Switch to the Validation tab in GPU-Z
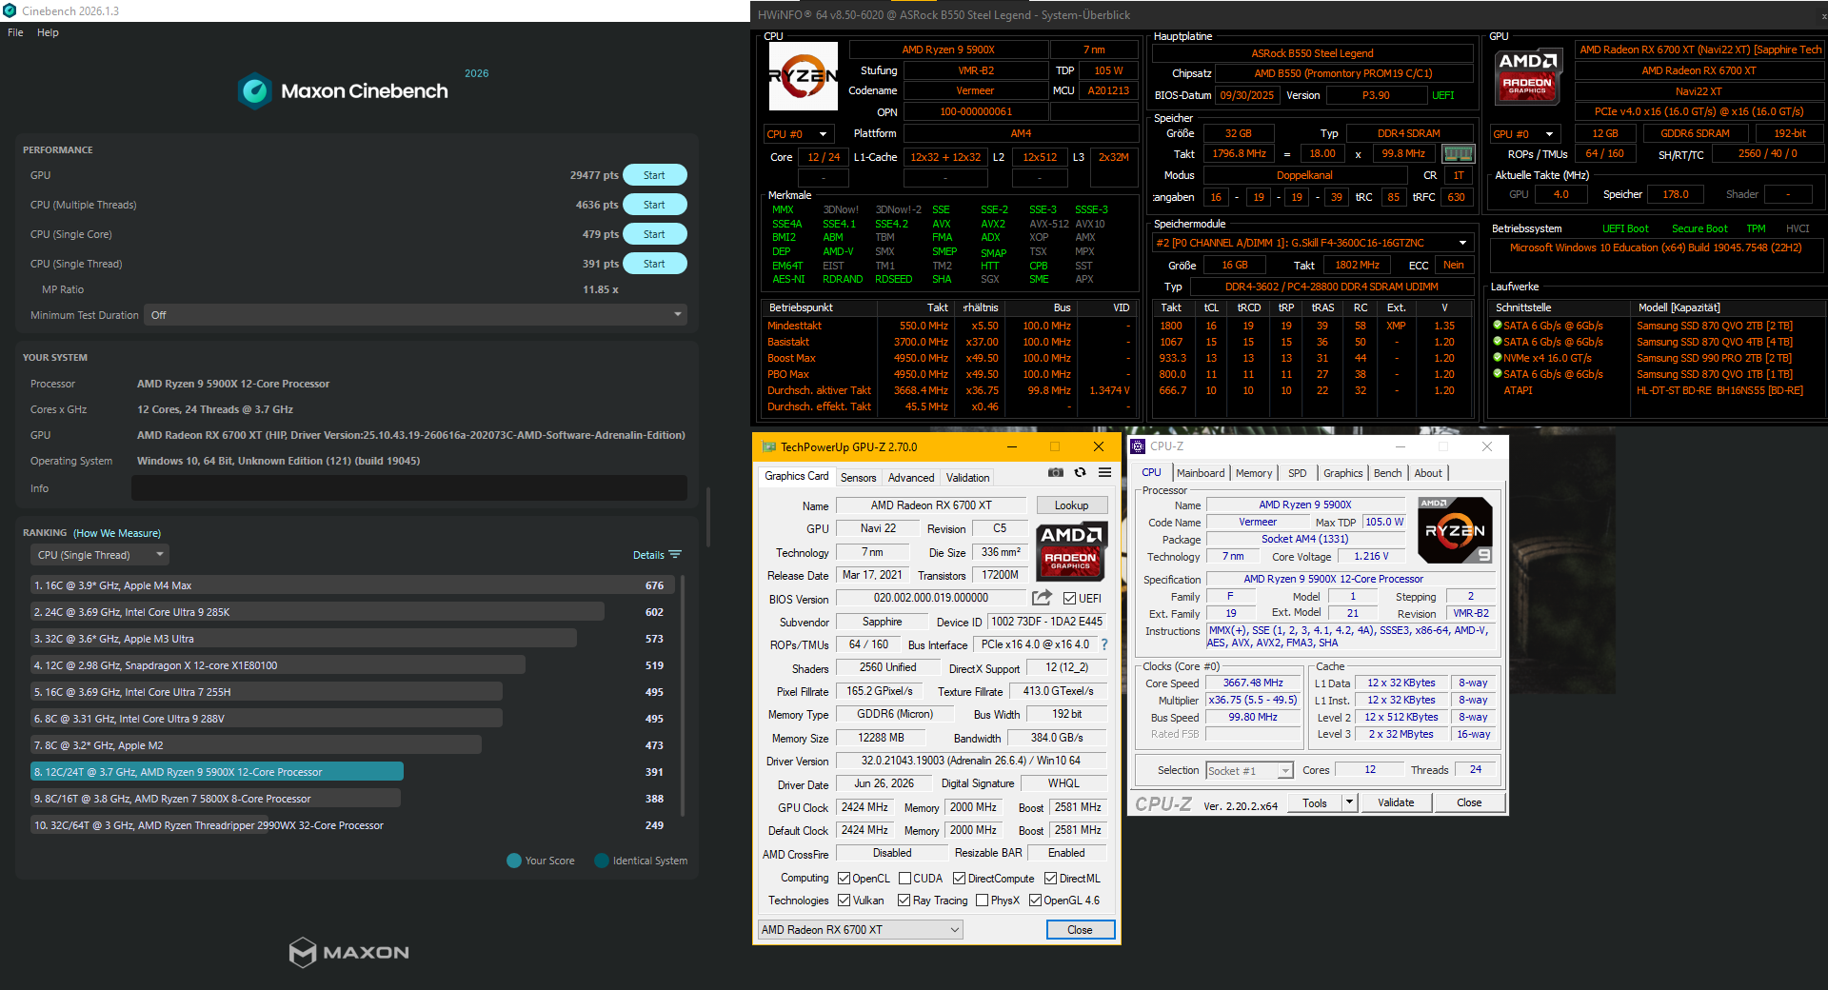 [x=967, y=478]
